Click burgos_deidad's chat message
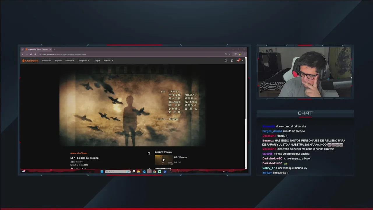Image resolution: width=373 pixels, height=210 pixels. pyautogui.click(x=294, y=131)
